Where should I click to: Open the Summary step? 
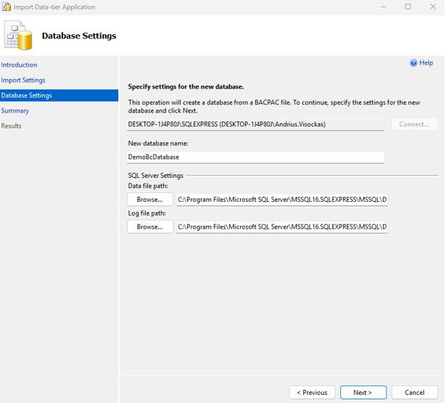click(15, 110)
